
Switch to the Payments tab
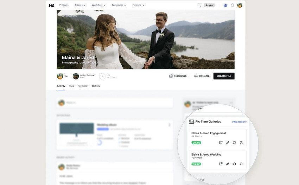83,86
